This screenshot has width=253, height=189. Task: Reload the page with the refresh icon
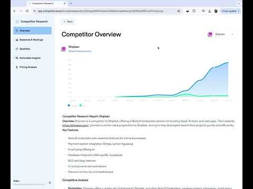[27, 11]
